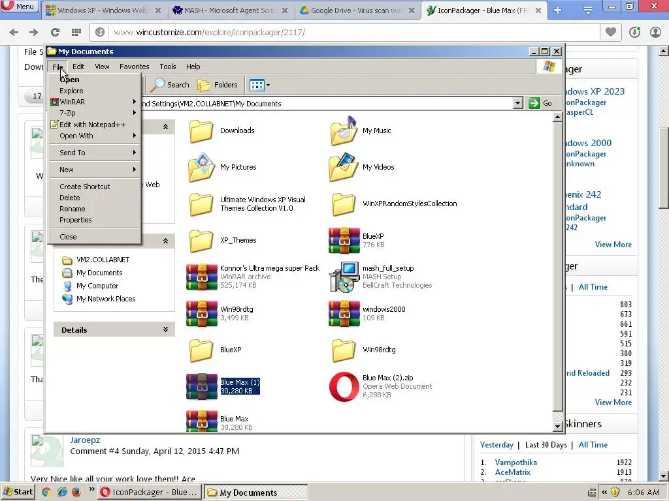Select the My Pictures folder icon
The width and height of the screenshot is (669, 501).
coord(201,167)
